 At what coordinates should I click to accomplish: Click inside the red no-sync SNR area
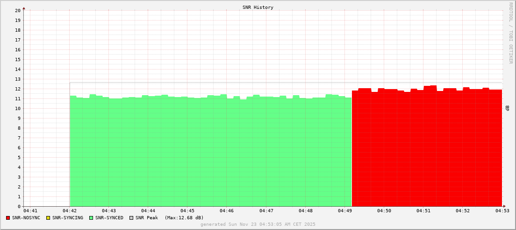point(426,149)
